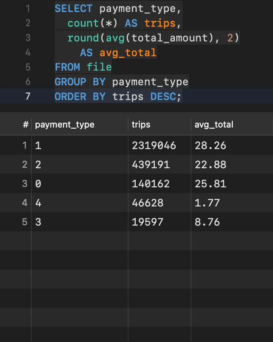Select trips value 439191
The height and width of the screenshot is (342, 273).
point(151,165)
